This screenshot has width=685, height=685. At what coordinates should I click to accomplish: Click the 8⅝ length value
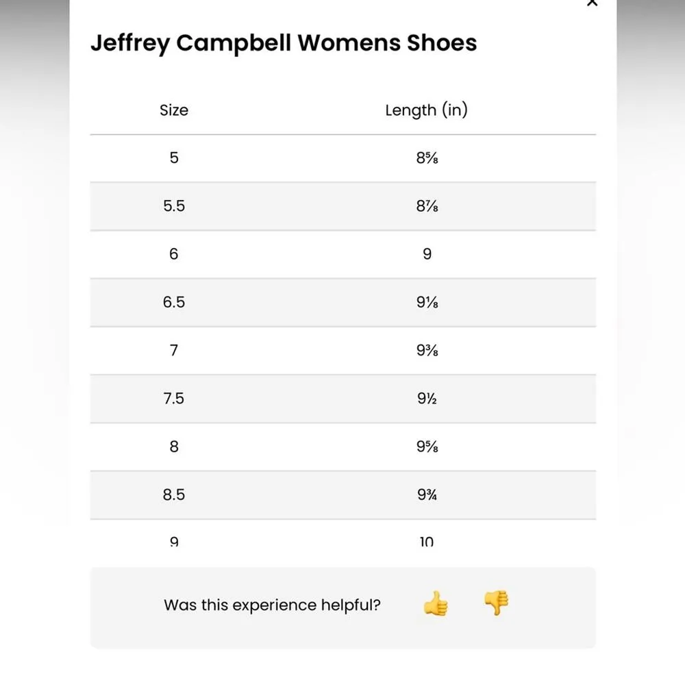(x=427, y=158)
